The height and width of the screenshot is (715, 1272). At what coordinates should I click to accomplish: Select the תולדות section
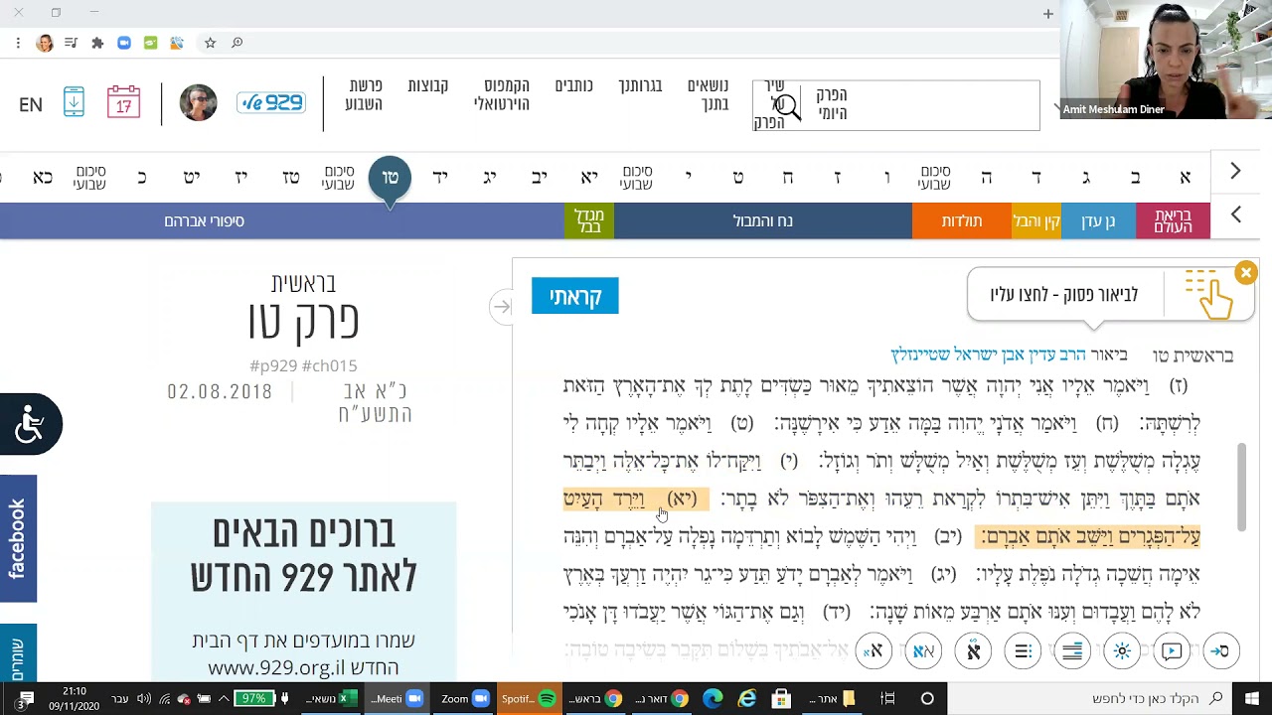[962, 220]
